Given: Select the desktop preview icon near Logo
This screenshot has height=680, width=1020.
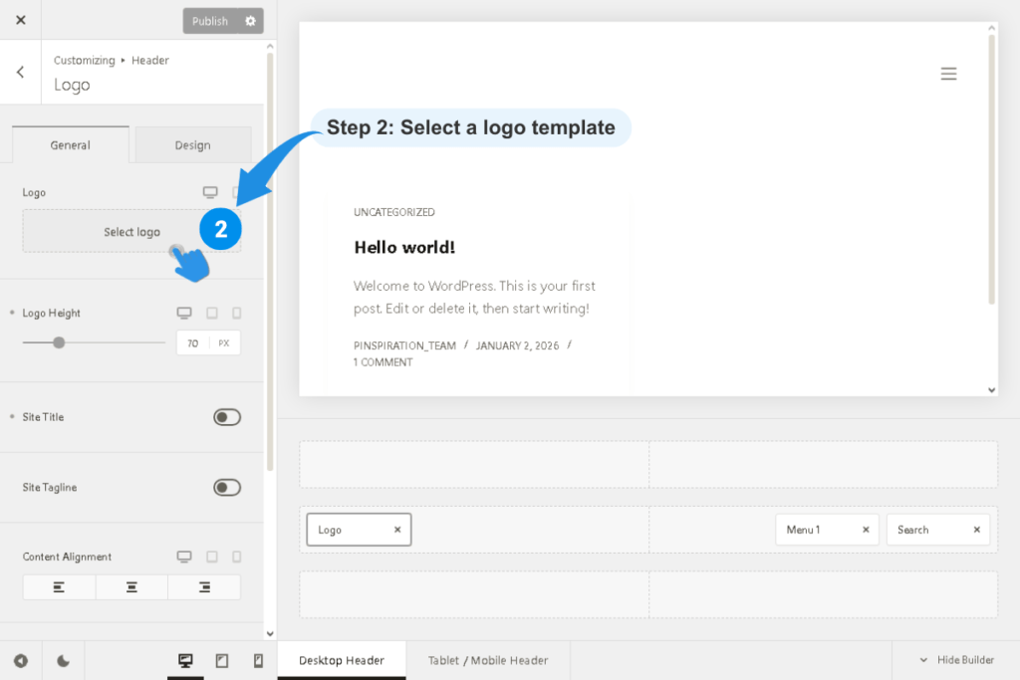Looking at the screenshot, I should [x=210, y=191].
